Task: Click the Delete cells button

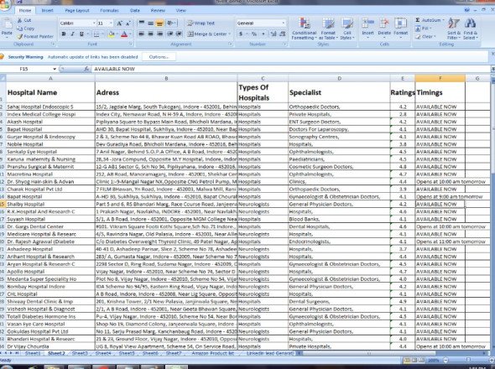Action: tap(384, 28)
